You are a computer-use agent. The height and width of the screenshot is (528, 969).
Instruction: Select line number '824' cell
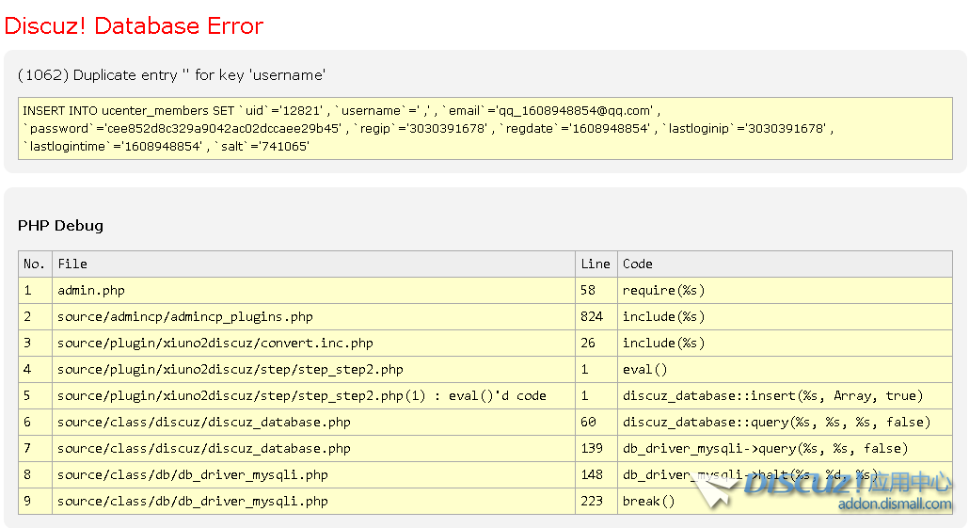tap(596, 316)
